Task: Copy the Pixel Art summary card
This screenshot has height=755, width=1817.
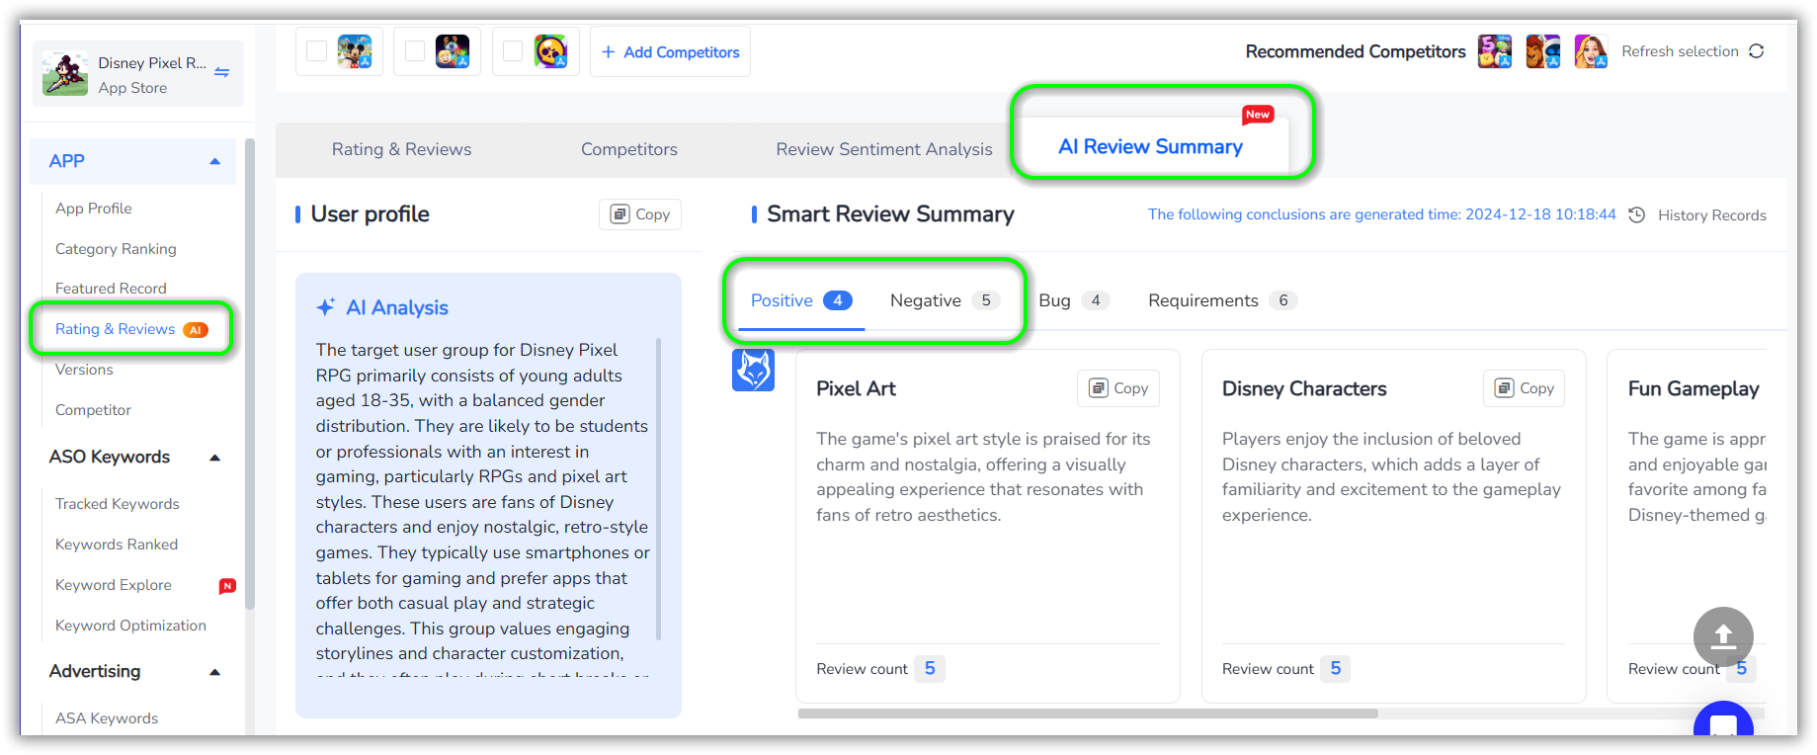Action: click(x=1118, y=388)
